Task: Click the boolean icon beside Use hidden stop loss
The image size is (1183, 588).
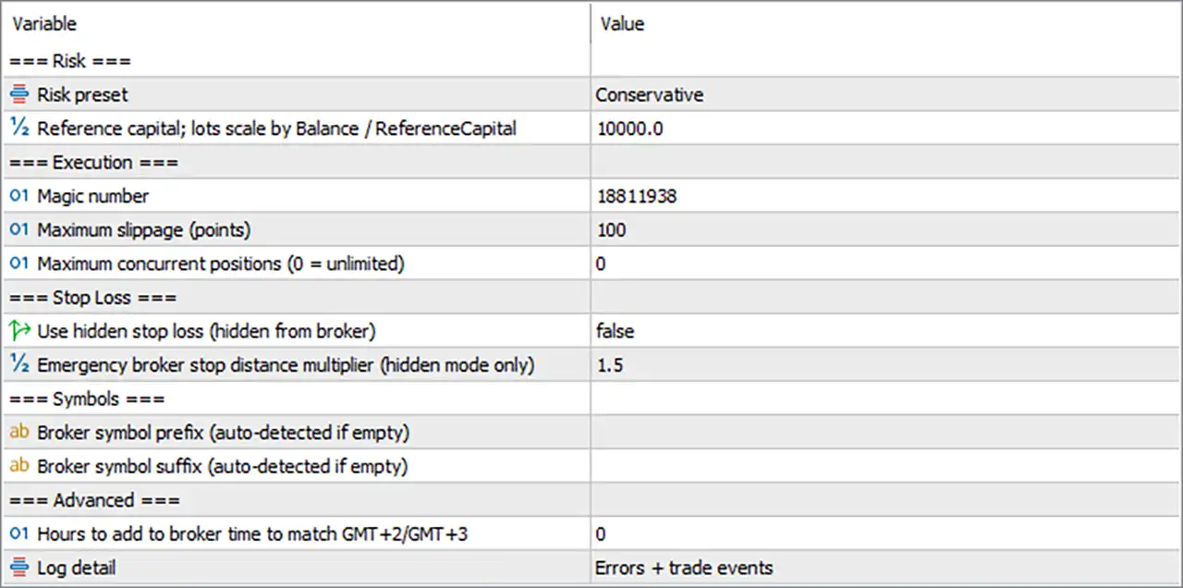Action: pos(19,331)
